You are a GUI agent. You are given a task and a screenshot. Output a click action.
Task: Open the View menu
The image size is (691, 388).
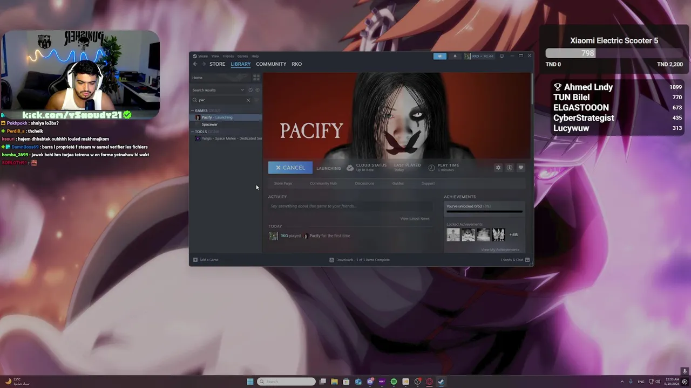pos(215,56)
